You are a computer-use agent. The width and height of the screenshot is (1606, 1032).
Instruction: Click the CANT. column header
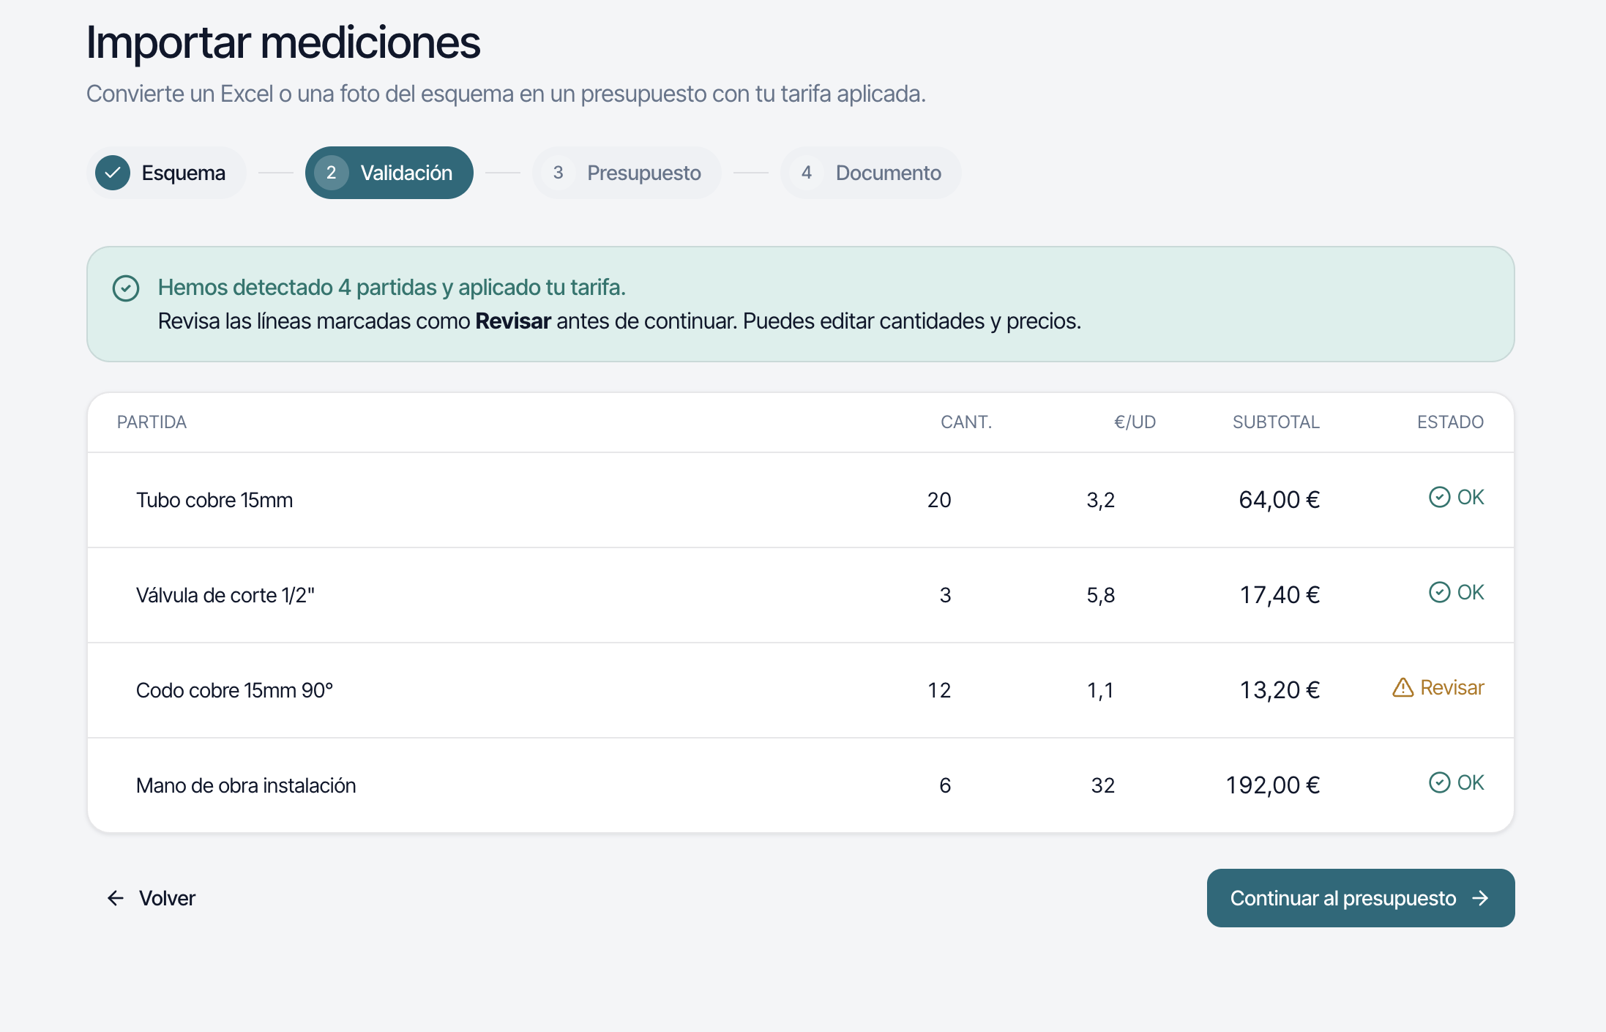point(966,422)
